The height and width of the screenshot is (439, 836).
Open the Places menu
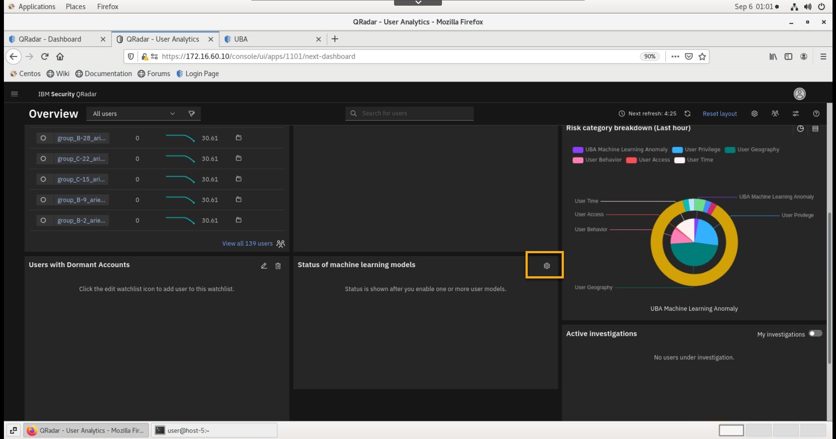(x=75, y=7)
